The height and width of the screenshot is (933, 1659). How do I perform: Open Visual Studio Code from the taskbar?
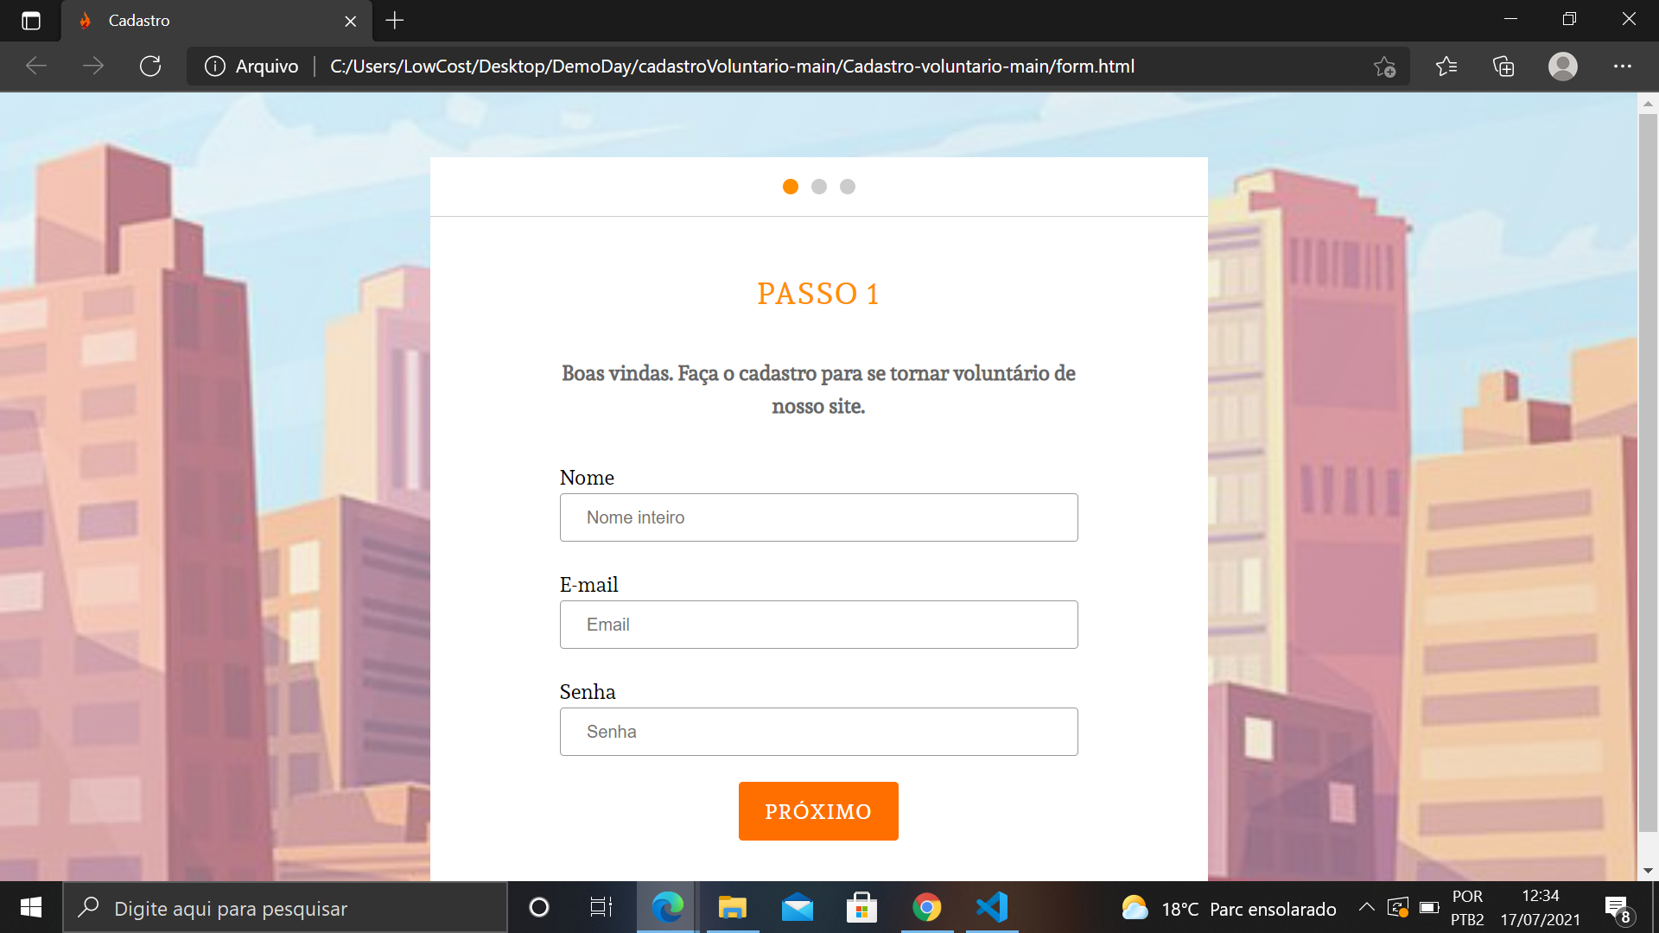[991, 908]
